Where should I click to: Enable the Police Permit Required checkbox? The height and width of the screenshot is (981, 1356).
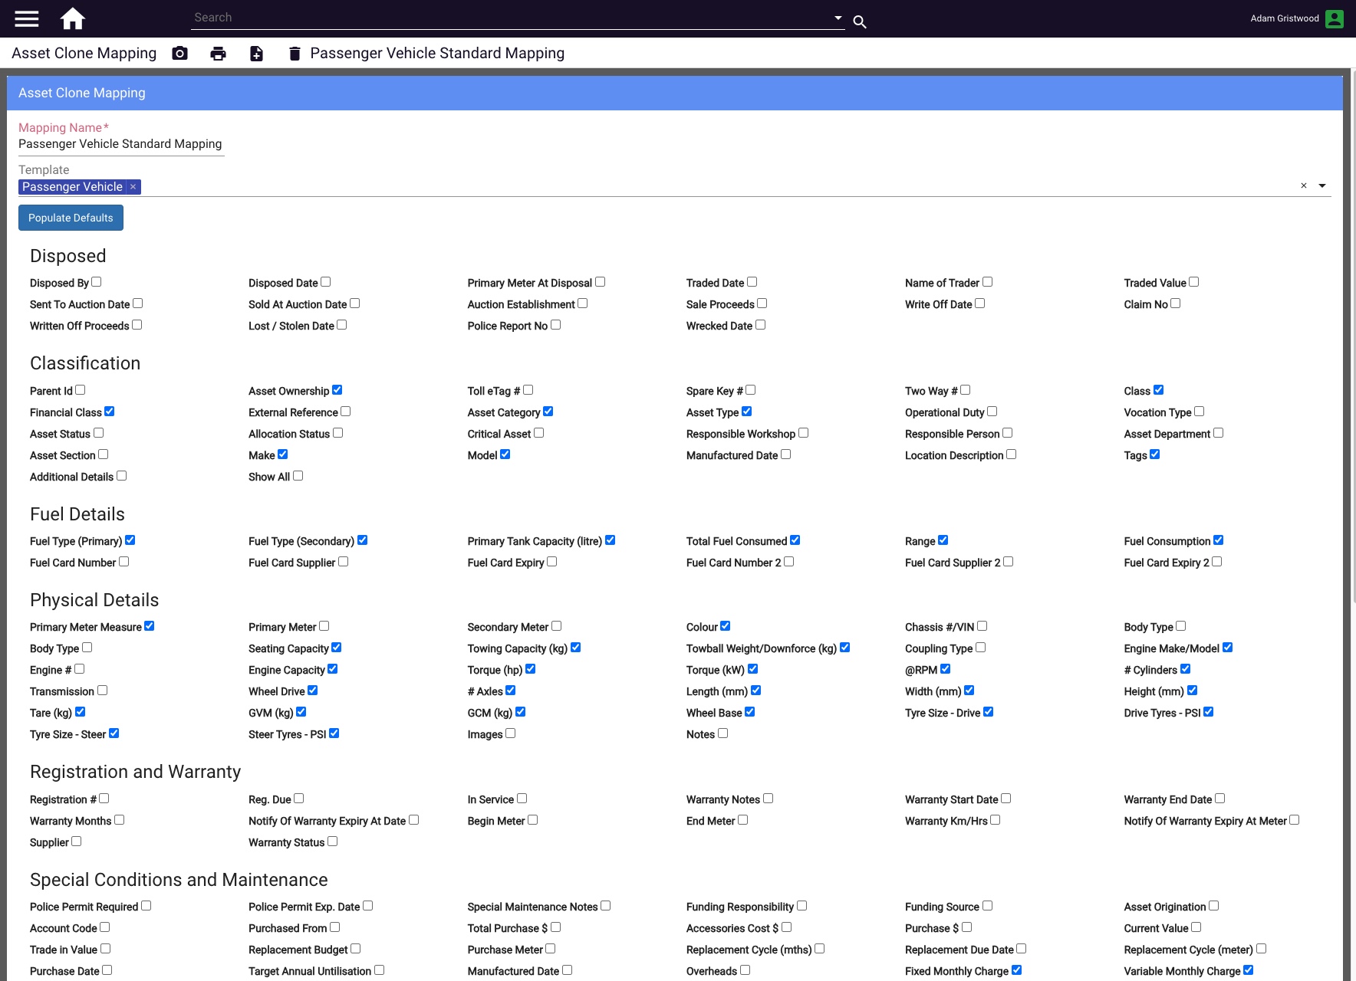coord(146,906)
